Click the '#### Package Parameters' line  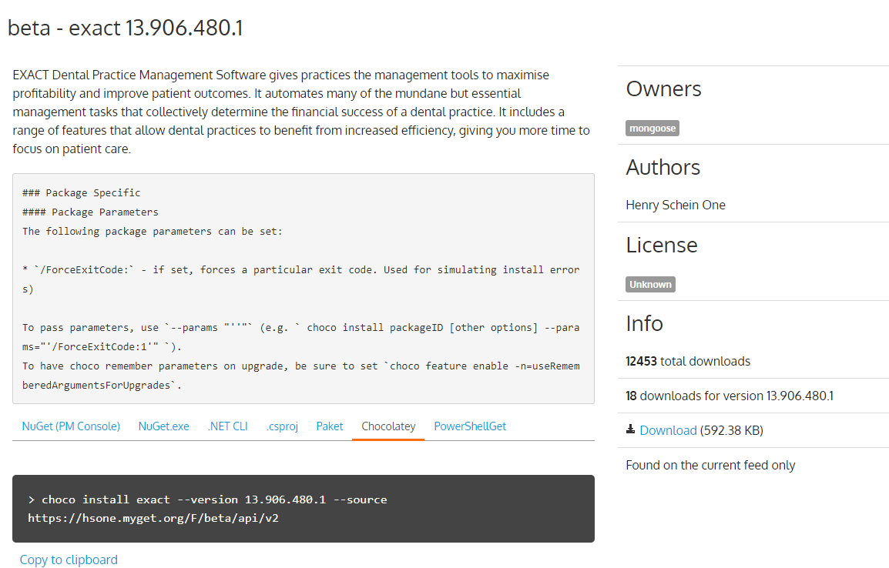pyautogui.click(x=90, y=212)
